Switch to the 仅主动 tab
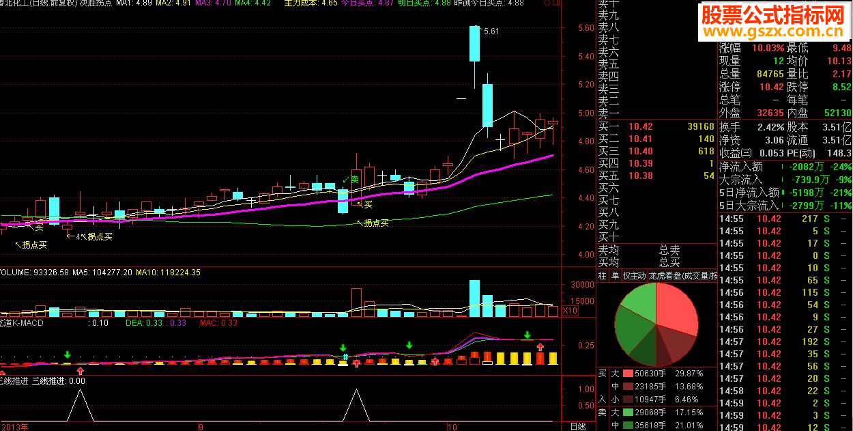 point(634,276)
